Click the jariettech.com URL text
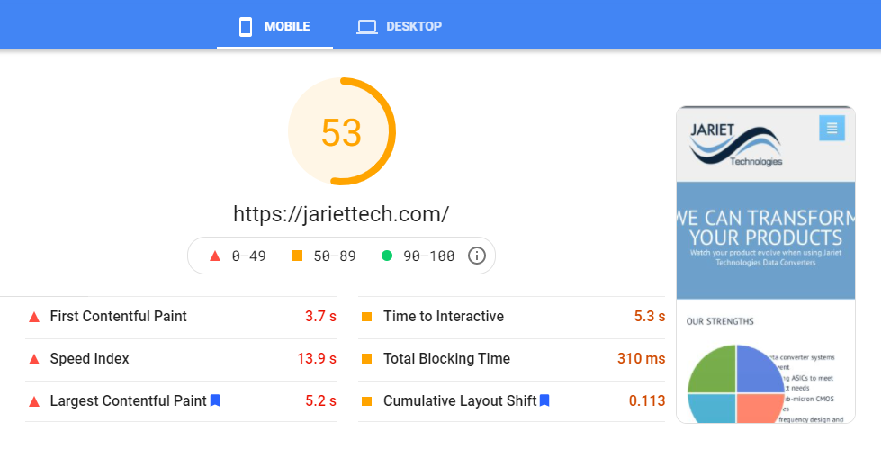Viewport: 881px width, 449px height. pyautogui.click(x=341, y=214)
